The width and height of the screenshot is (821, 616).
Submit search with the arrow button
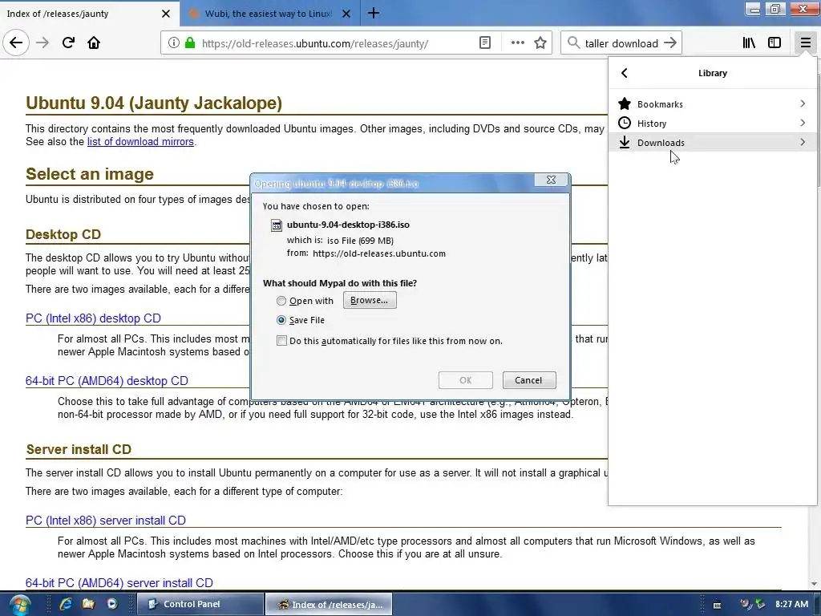click(x=669, y=43)
